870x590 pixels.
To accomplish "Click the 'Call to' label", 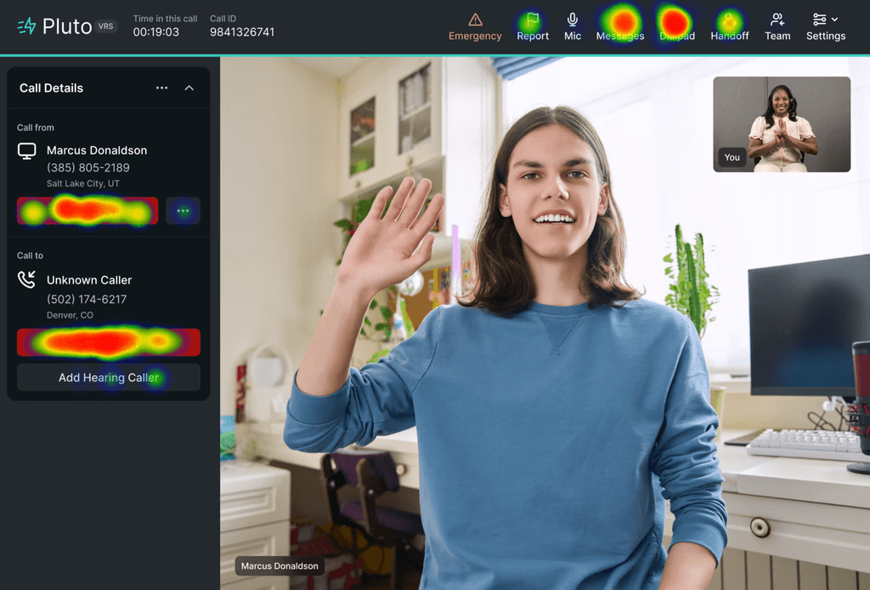I will click(x=30, y=256).
